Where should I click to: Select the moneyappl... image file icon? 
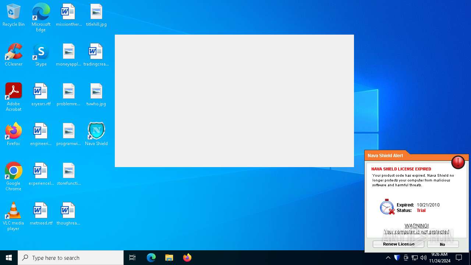click(69, 55)
